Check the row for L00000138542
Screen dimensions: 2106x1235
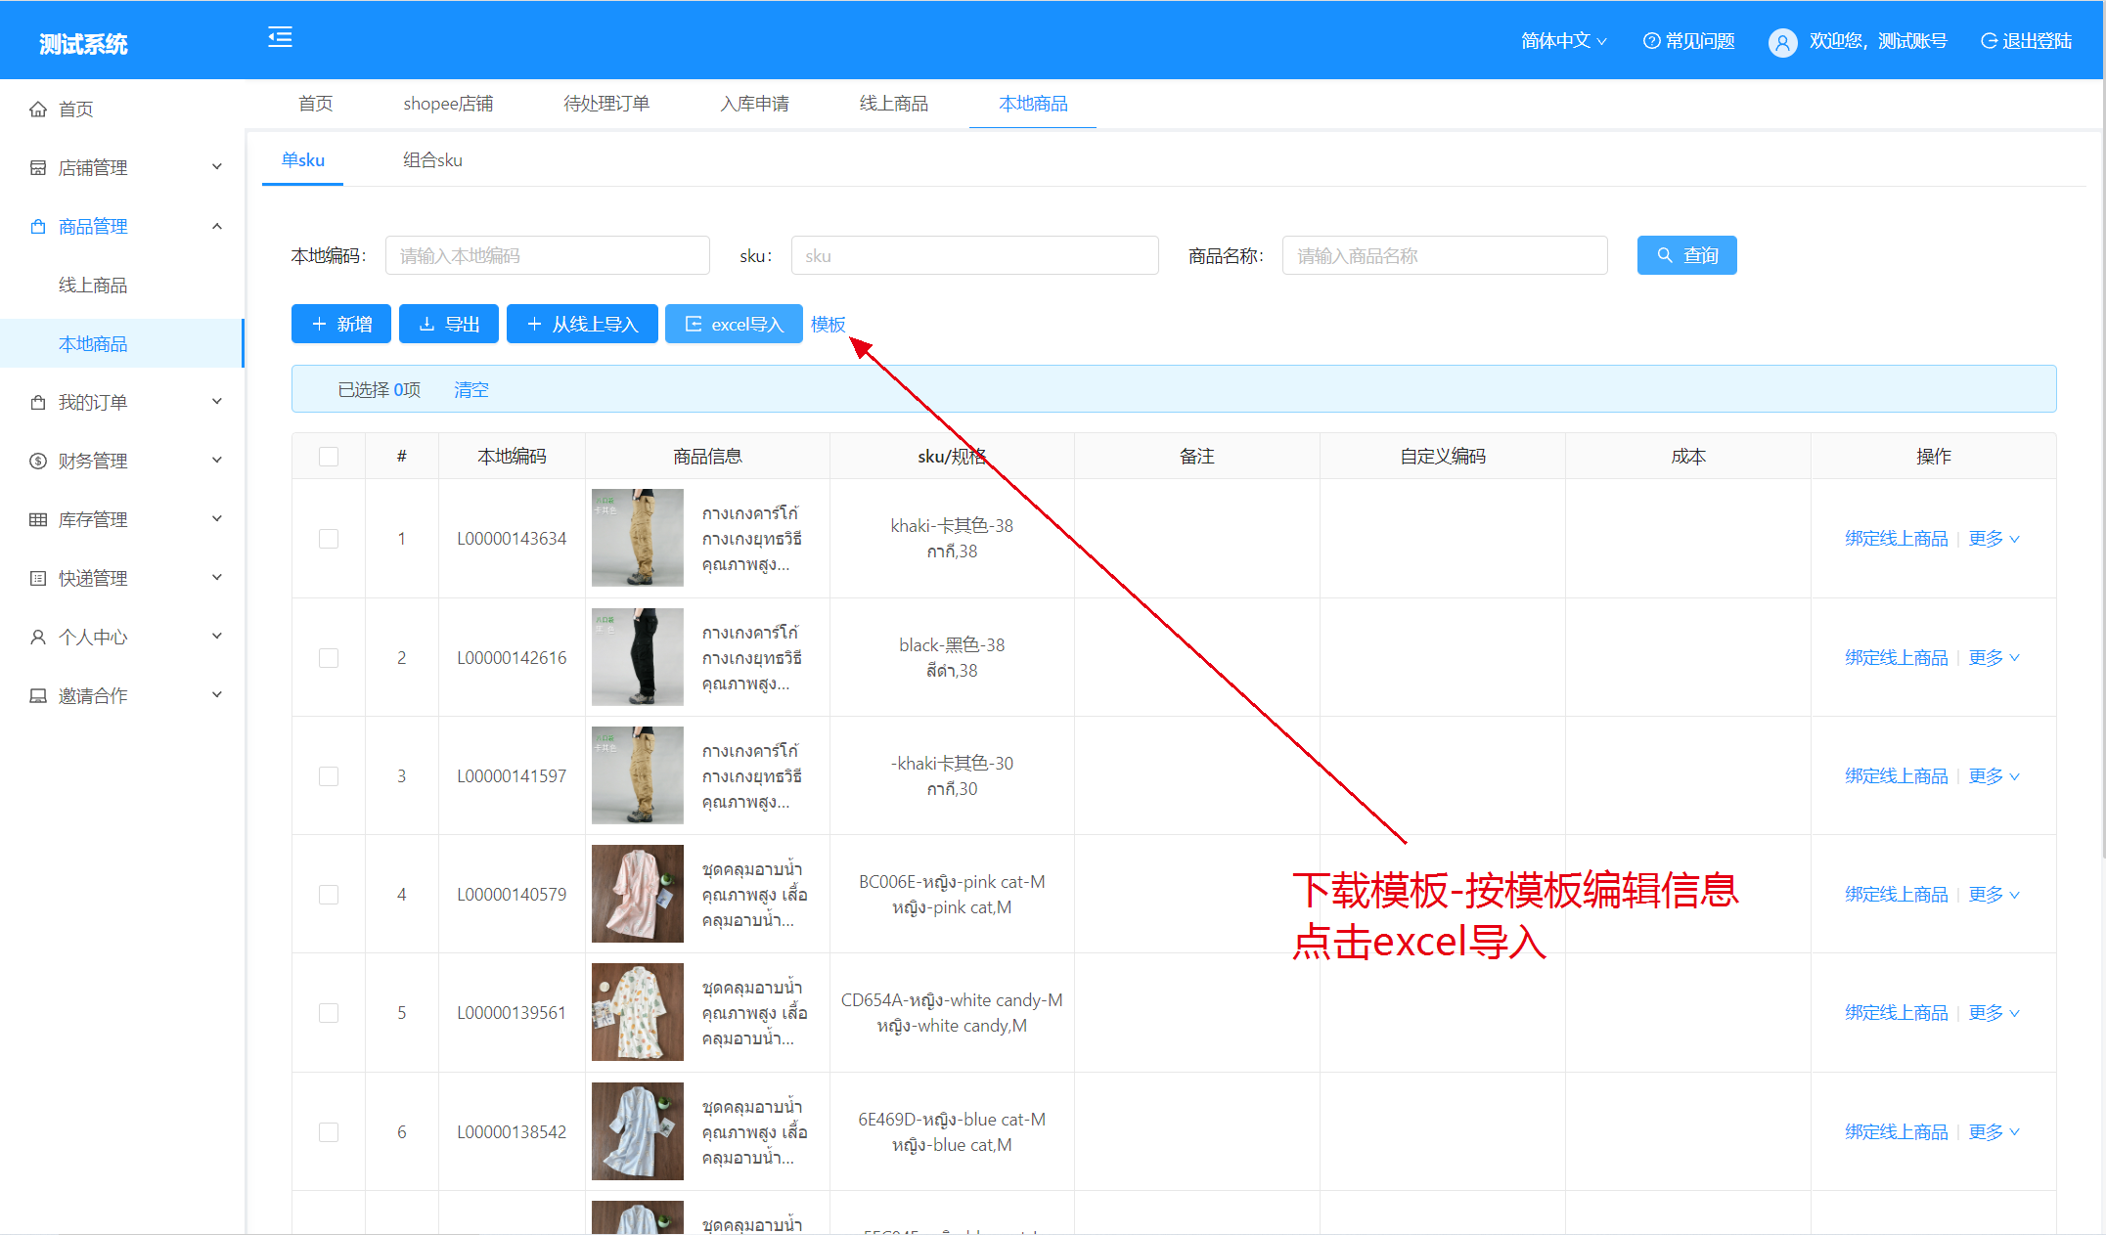coord(329,1132)
